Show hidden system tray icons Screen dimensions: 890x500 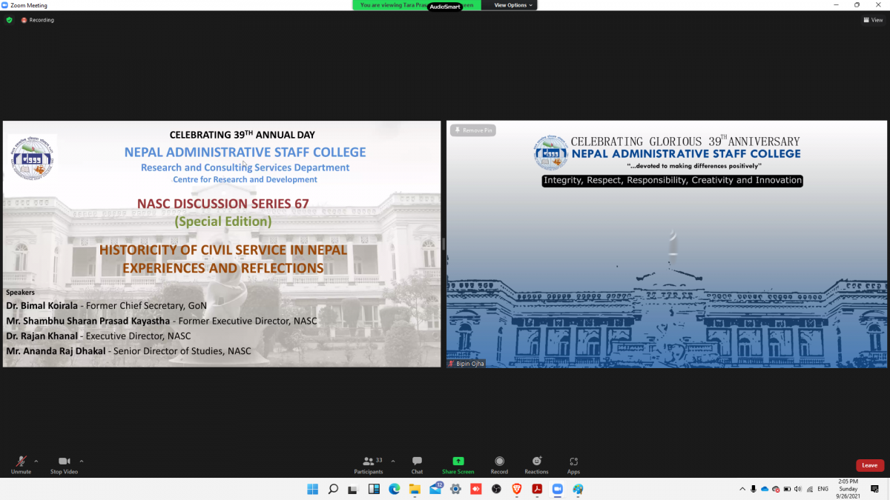click(x=742, y=489)
